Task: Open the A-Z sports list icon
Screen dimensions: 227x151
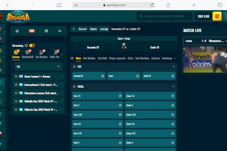Action: [x=60, y=31]
